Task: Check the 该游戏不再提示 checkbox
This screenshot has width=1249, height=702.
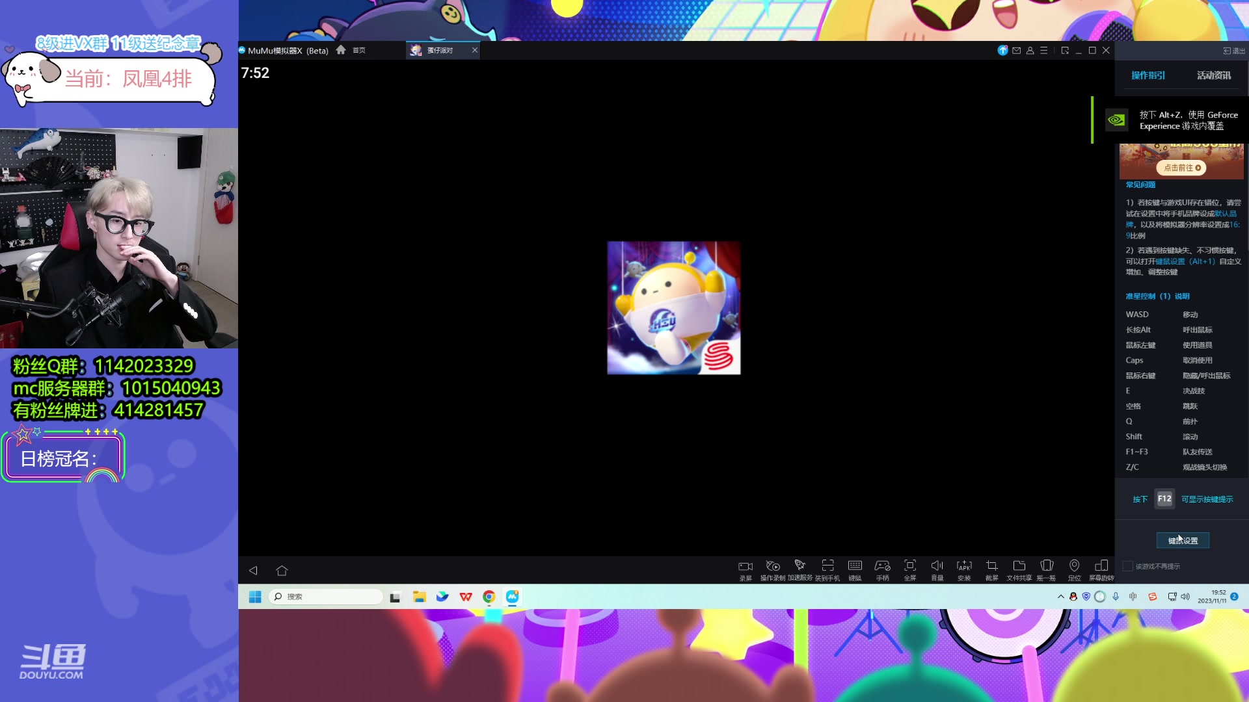Action: point(1129,566)
